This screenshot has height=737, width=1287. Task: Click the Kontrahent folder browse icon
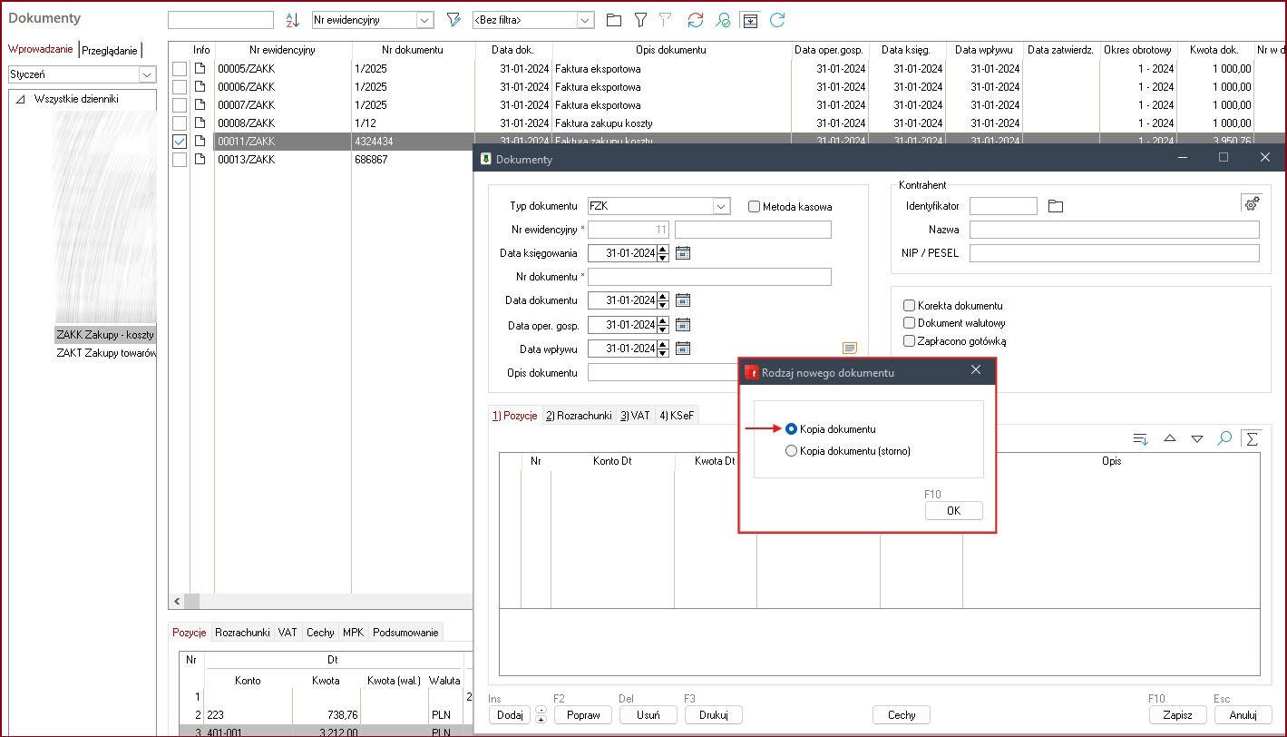point(1055,206)
